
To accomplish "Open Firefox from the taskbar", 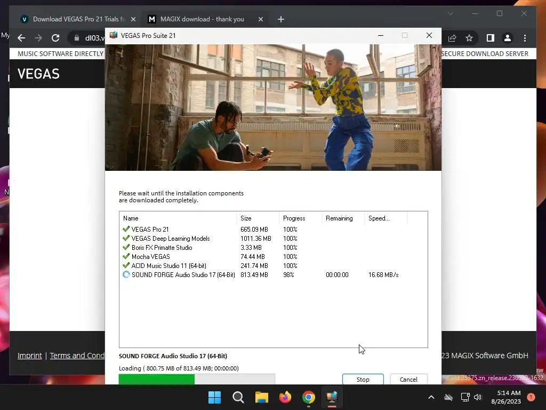I will [x=285, y=397].
